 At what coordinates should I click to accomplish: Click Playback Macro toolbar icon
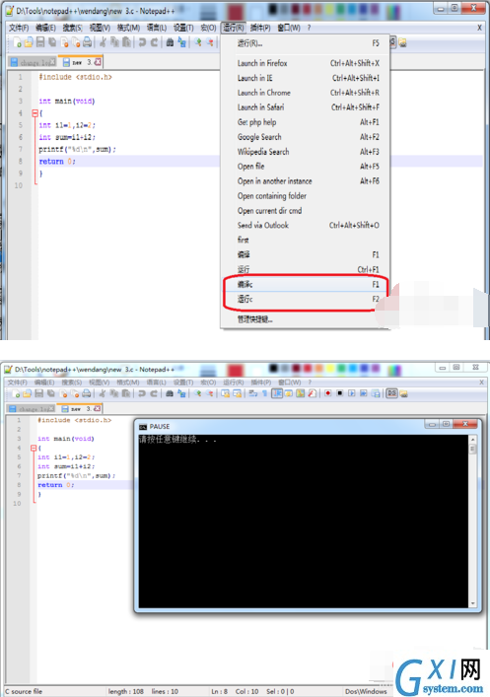tap(352, 393)
